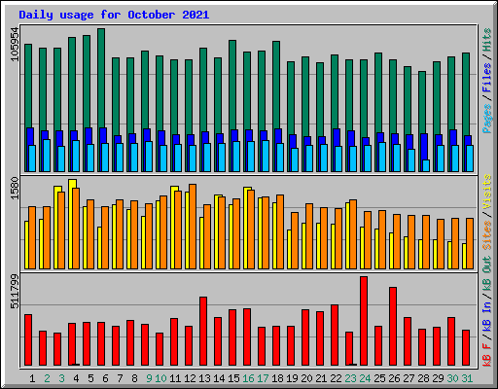Click the yellow visits bar for day 31
Screen dimensions: 498x389
pyautogui.click(x=464, y=256)
